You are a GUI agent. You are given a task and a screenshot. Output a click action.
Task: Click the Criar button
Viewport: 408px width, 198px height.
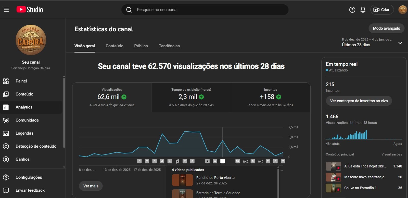pos(382,10)
